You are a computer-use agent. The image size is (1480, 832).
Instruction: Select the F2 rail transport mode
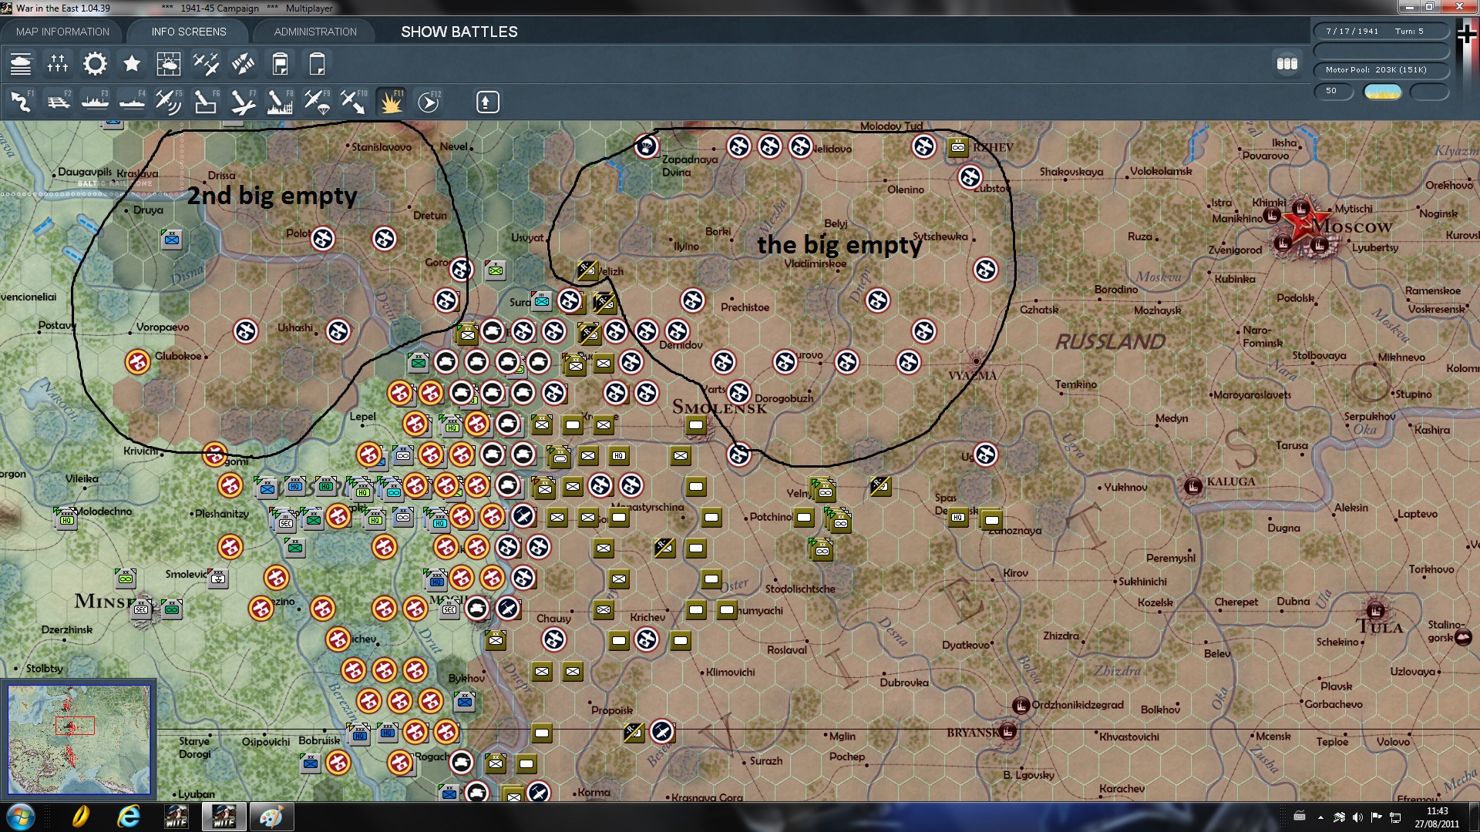[58, 102]
